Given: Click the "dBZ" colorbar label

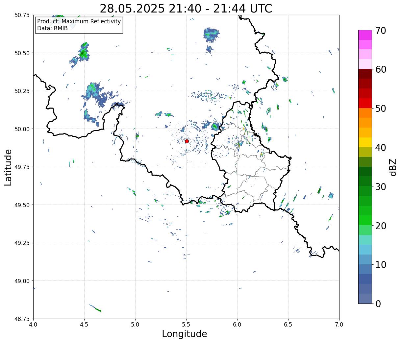Looking at the screenshot, I should pos(393,167).
